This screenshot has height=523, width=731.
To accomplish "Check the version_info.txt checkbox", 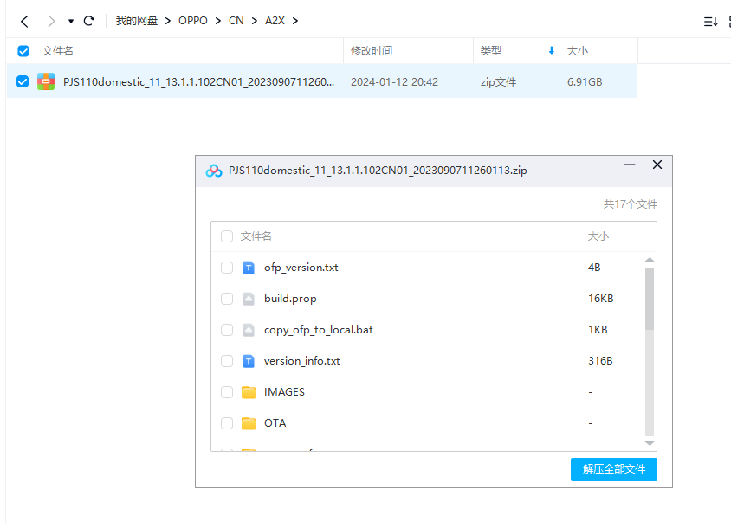I will point(227,361).
